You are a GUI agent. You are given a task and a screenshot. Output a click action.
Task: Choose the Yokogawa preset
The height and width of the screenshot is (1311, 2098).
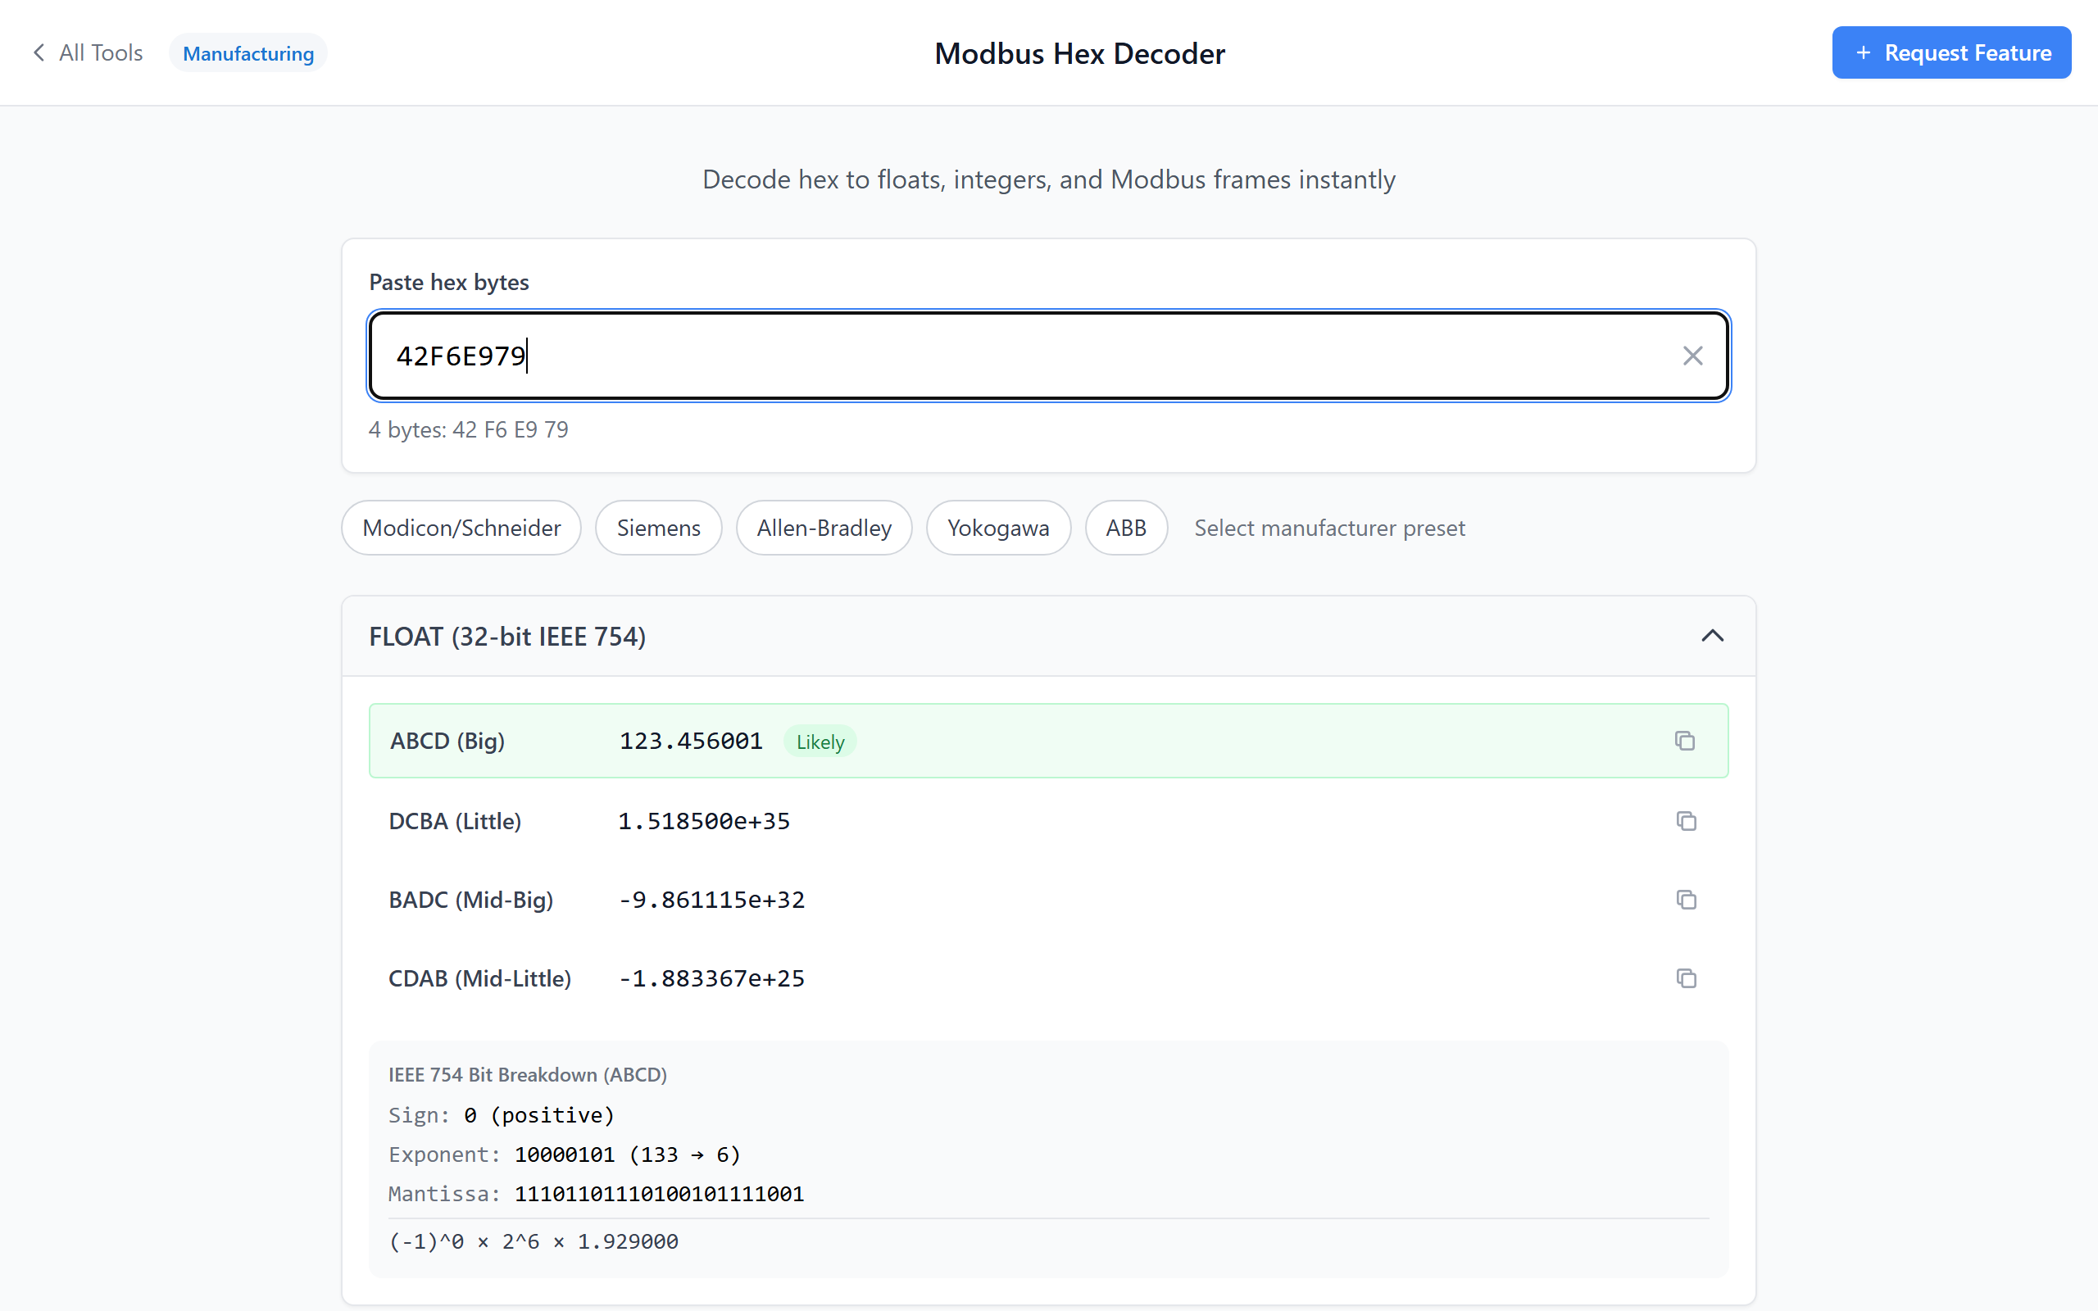pos(998,528)
